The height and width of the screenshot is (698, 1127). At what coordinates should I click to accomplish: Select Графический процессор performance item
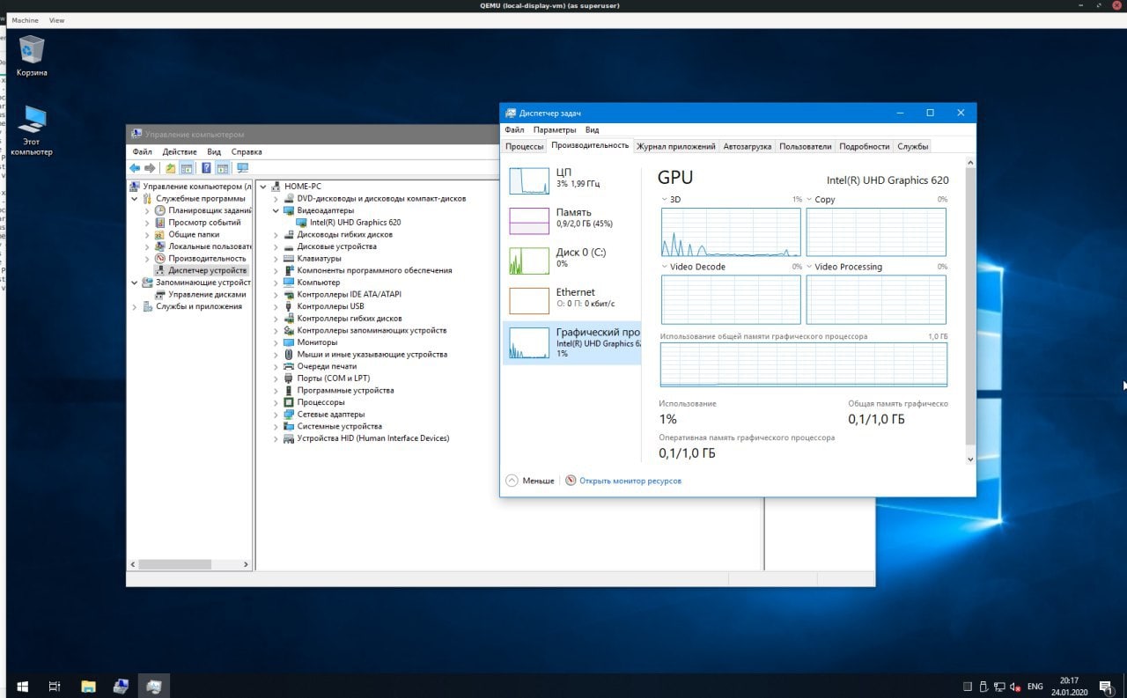pyautogui.click(x=571, y=342)
